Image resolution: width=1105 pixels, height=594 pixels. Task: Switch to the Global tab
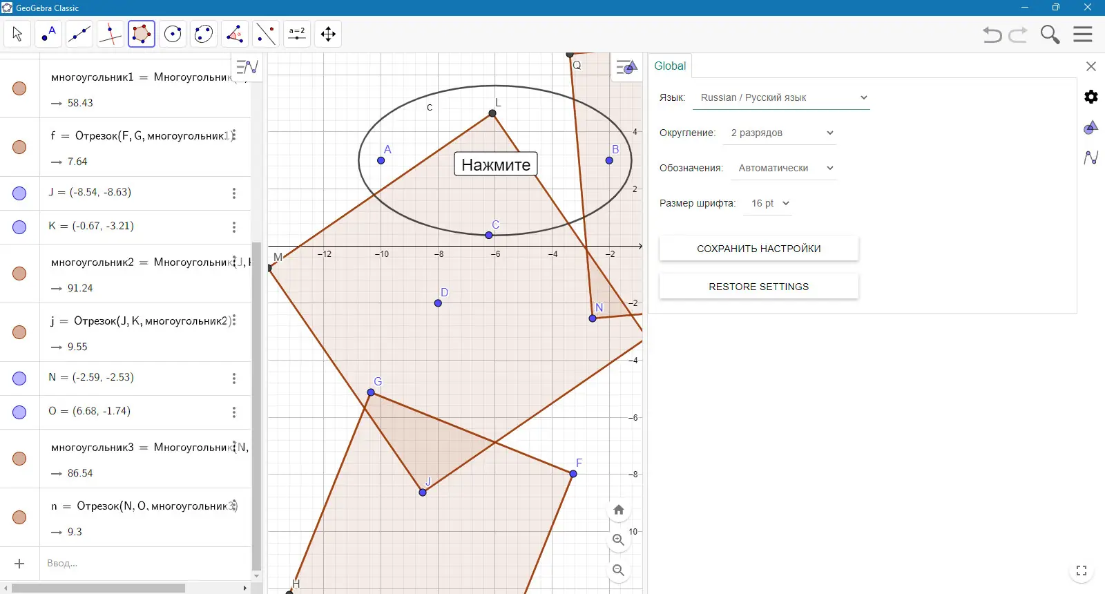[x=670, y=66]
